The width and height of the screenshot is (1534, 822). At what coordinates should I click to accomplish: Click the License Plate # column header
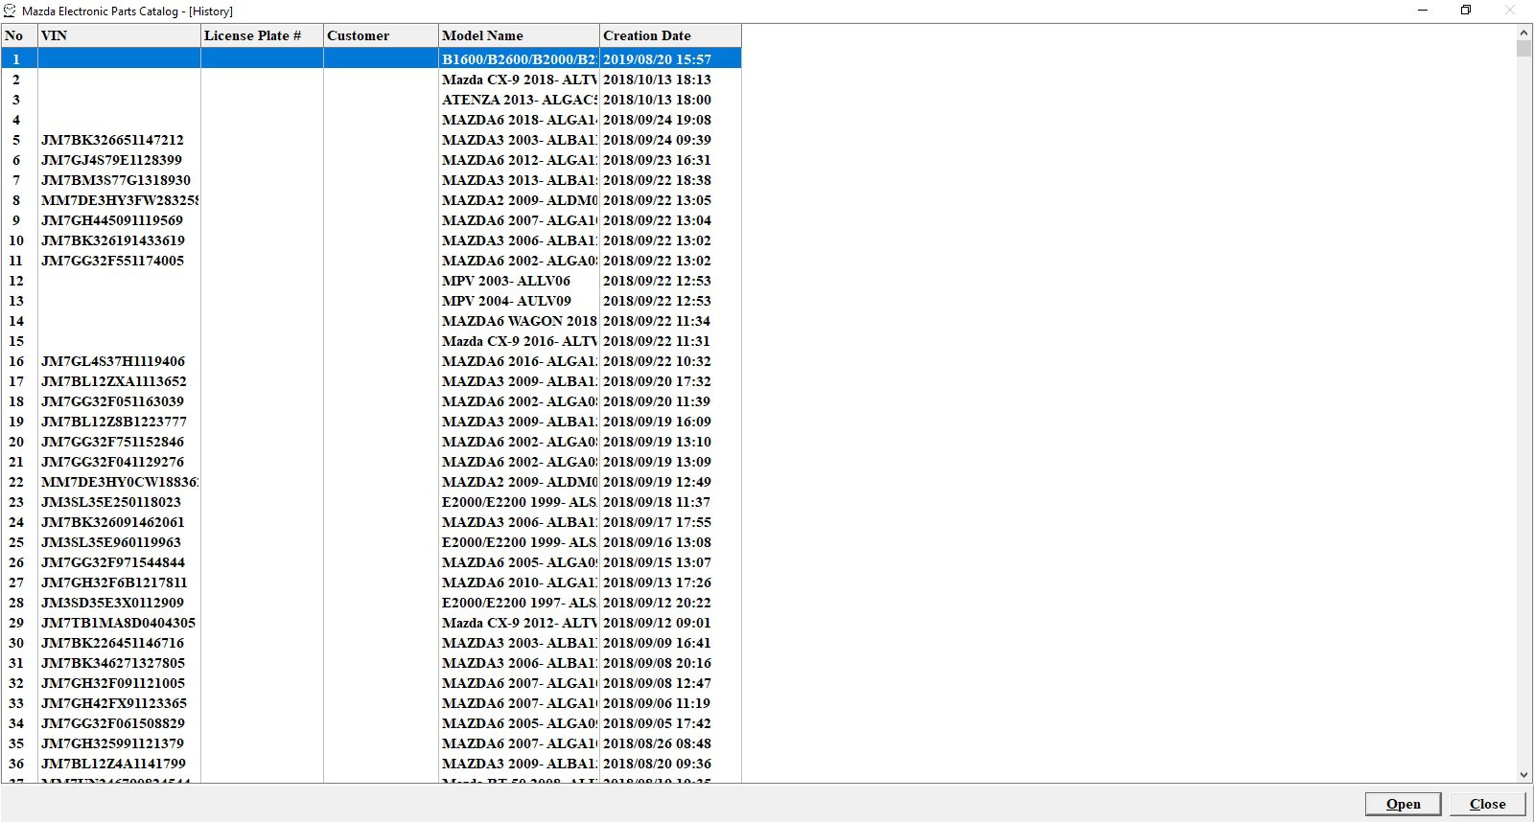pos(262,35)
